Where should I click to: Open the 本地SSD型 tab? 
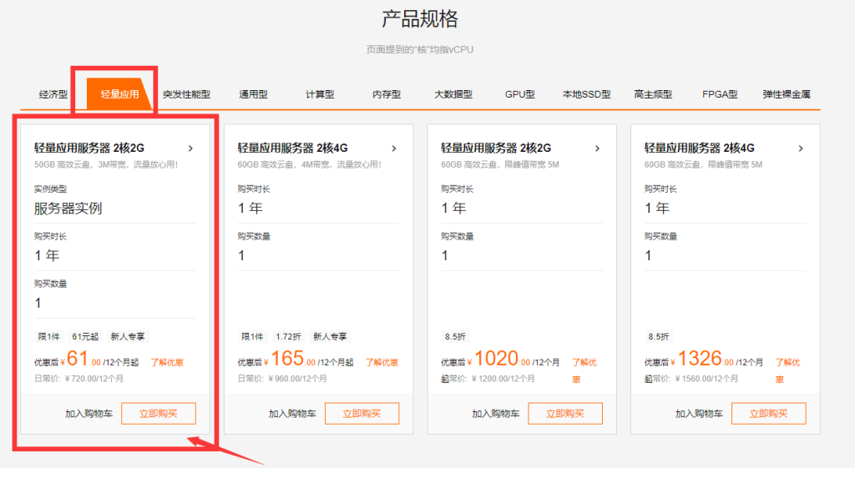coord(587,94)
